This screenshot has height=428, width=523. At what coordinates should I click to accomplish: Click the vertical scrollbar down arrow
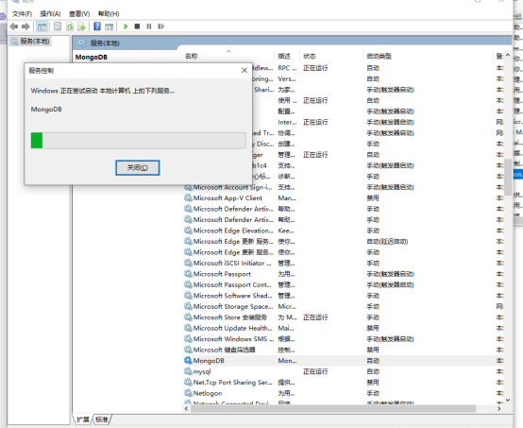pos(508,400)
